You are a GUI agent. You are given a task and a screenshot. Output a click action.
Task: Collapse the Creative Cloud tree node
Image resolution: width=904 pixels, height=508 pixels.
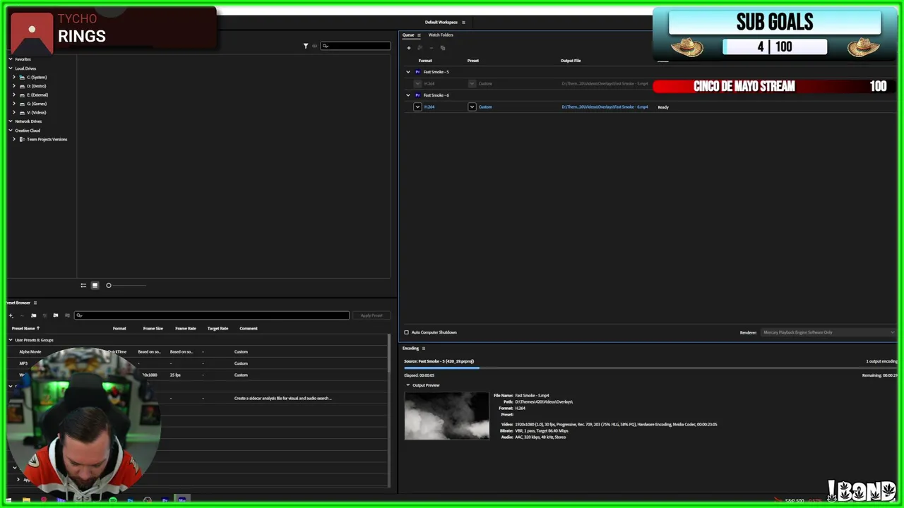[11, 131]
